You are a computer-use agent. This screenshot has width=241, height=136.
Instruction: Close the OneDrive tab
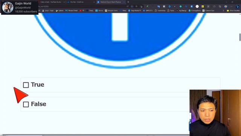94,2
